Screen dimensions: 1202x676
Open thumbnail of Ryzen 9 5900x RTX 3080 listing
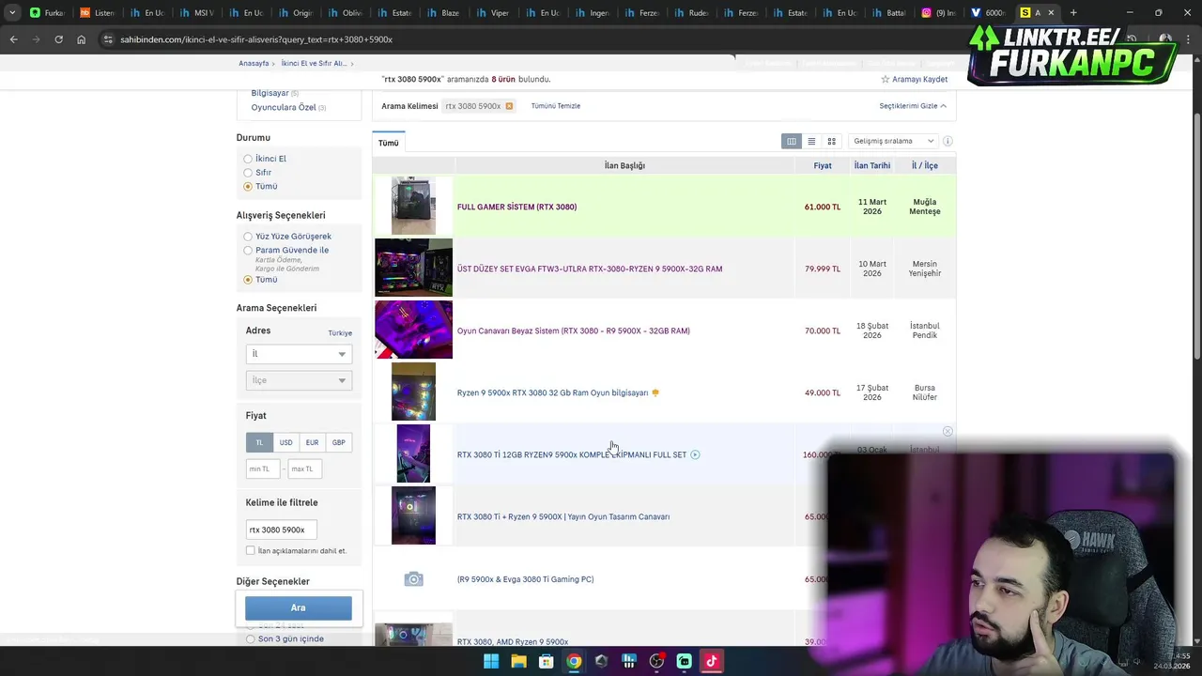(x=413, y=392)
